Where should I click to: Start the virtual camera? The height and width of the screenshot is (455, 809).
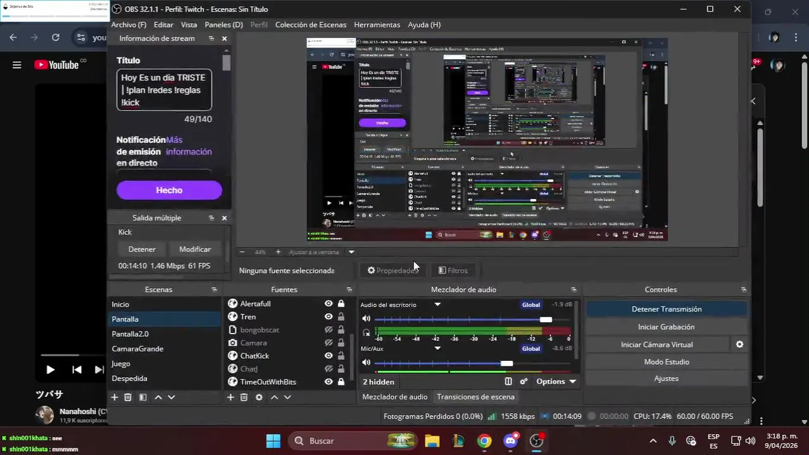657,344
